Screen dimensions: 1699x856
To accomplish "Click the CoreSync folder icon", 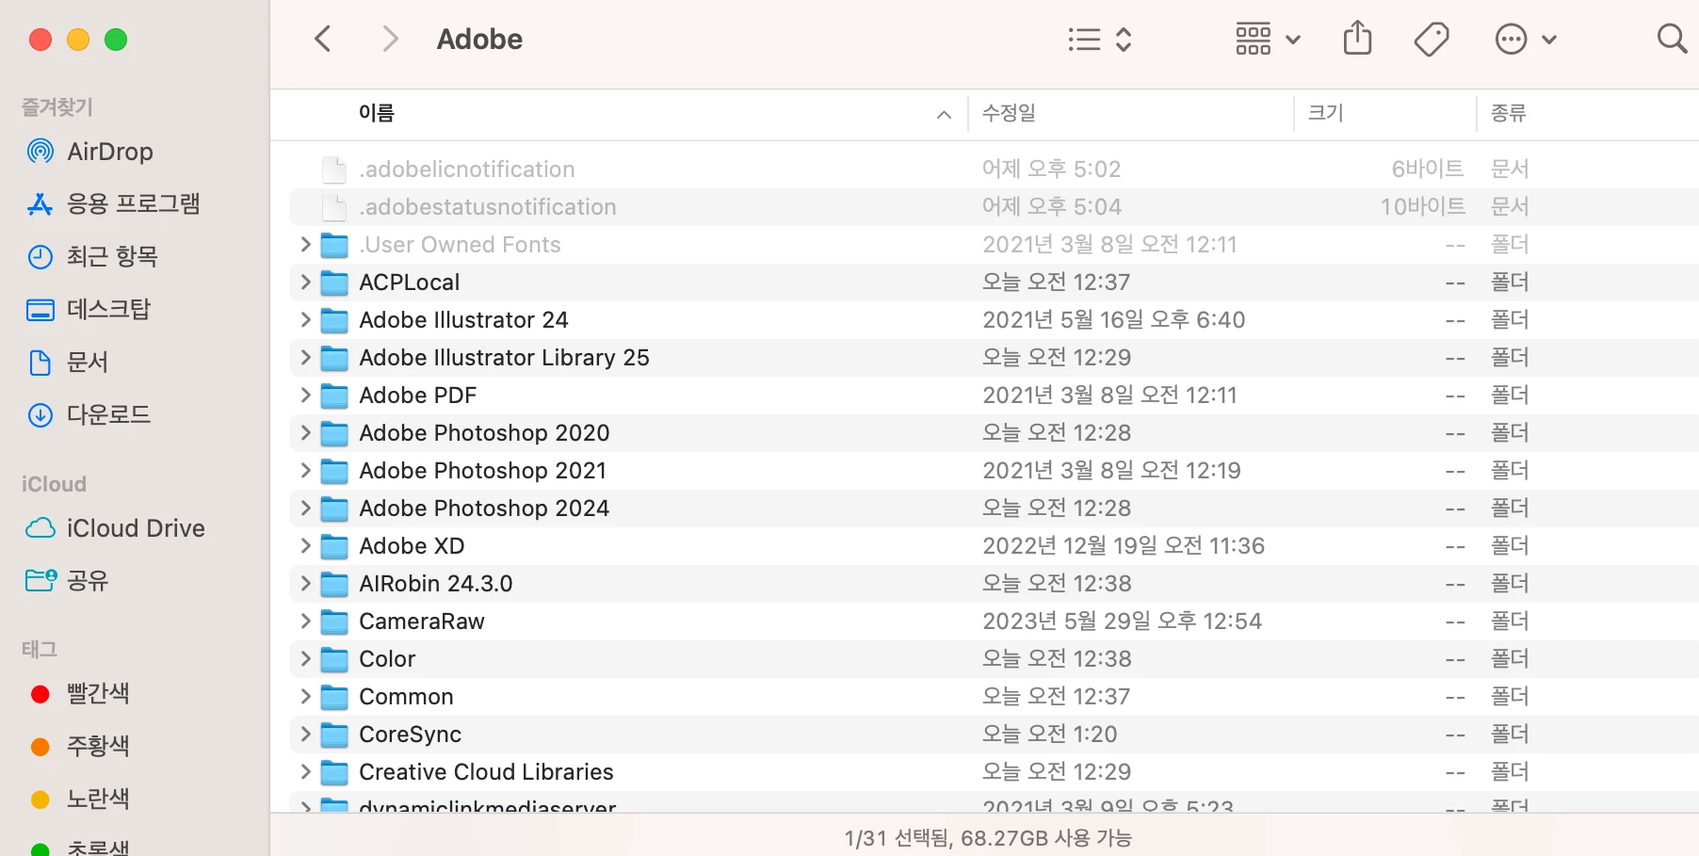I will 334,735.
